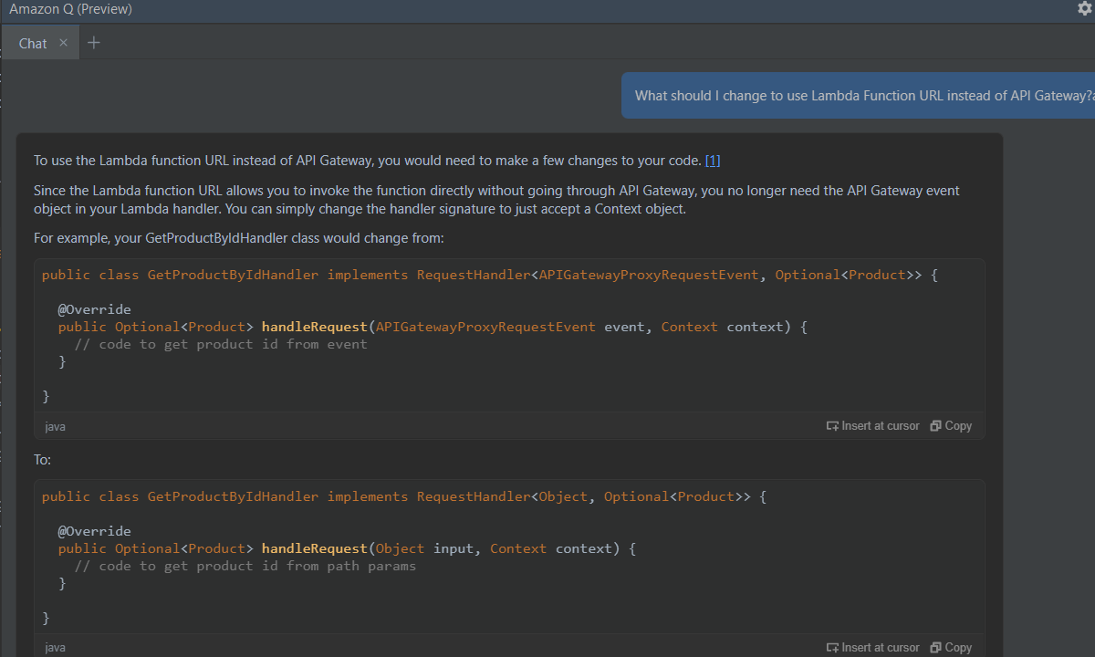1095x657 pixels.
Task: Click the paragraph starting "Since the Lambda function URL"
Action: click(496, 200)
